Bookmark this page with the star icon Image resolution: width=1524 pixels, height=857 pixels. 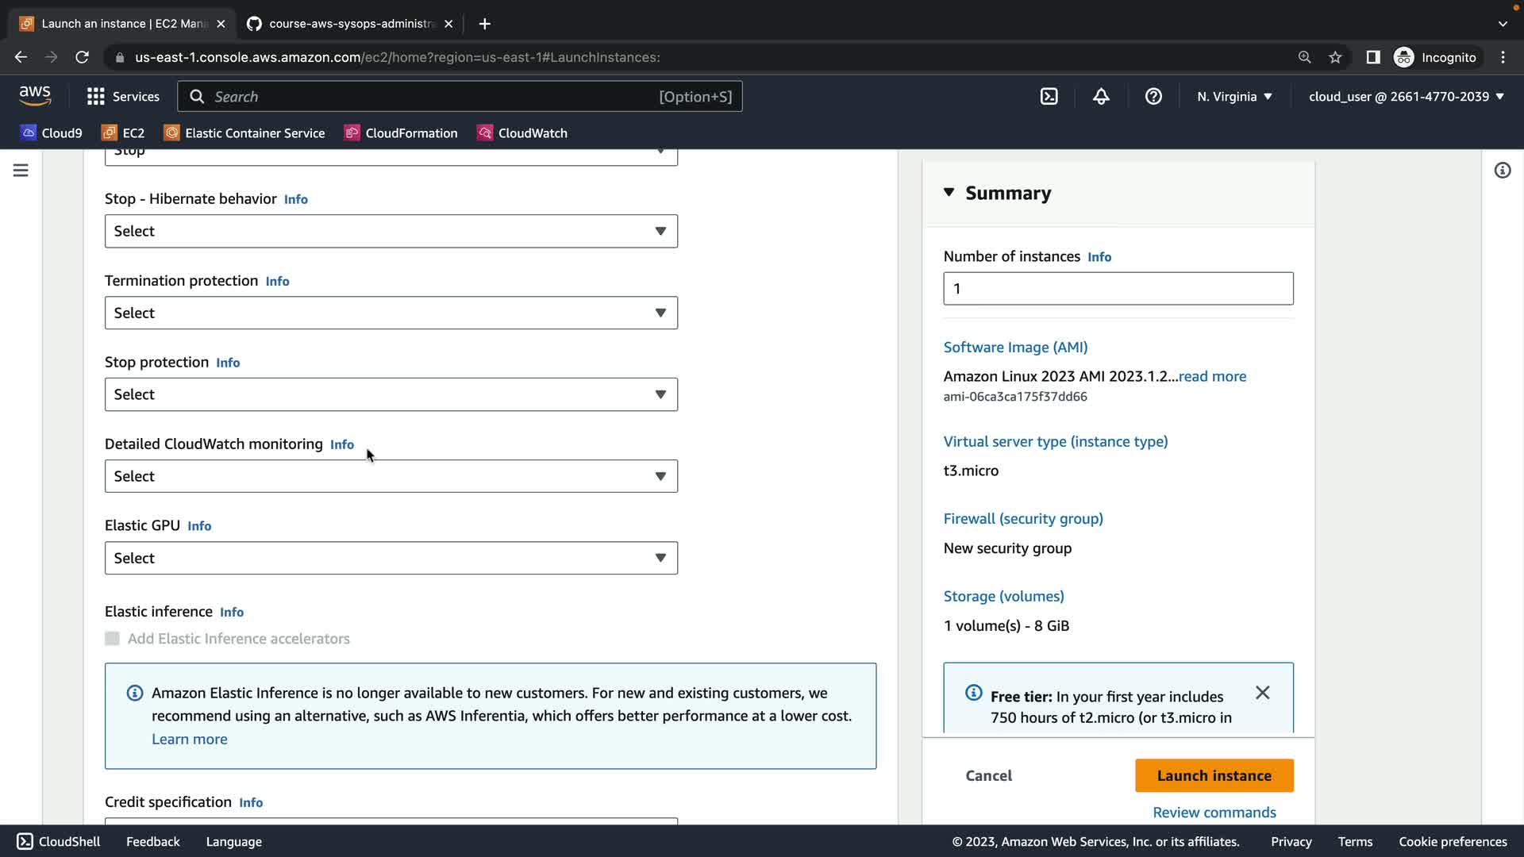(x=1335, y=57)
